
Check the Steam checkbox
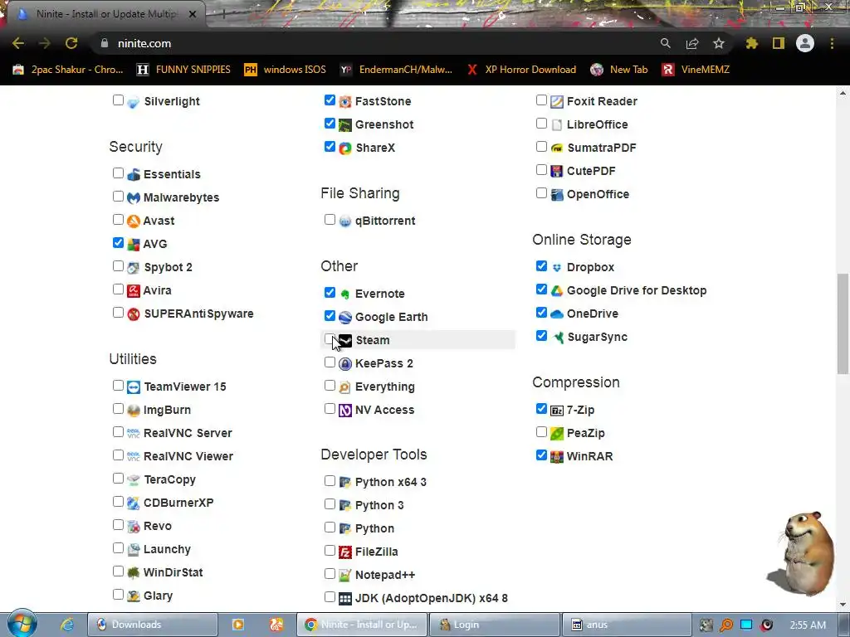tap(330, 339)
